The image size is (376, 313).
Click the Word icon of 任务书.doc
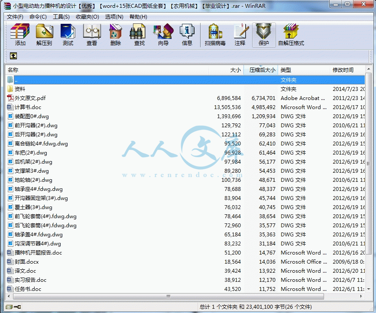10,289
